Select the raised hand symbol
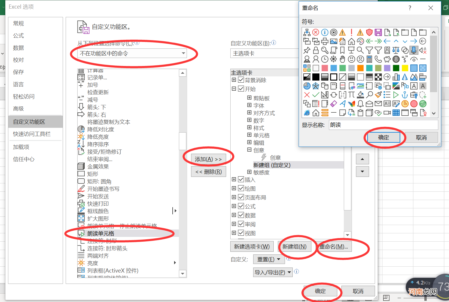 click(x=342, y=59)
